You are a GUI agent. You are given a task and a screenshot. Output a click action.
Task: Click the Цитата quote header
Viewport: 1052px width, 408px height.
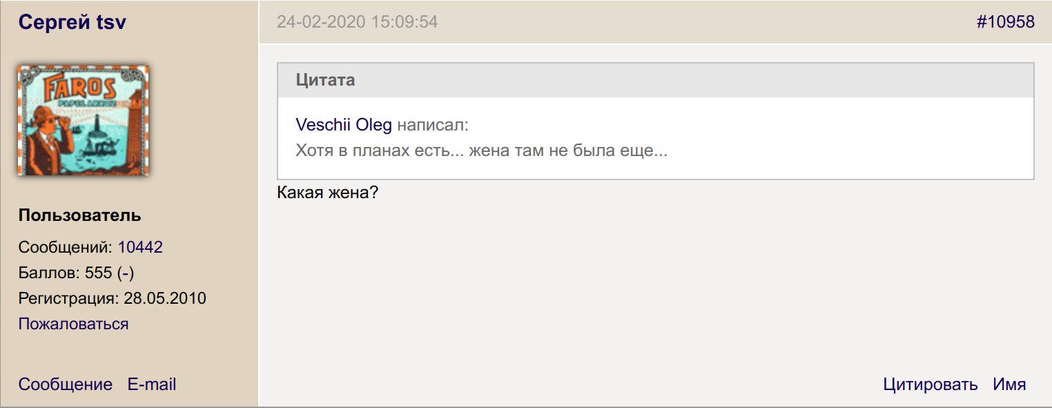pos(325,80)
